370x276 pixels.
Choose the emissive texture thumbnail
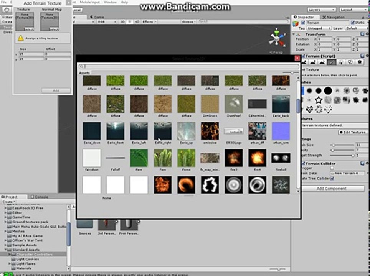pyautogui.click(x=210, y=131)
